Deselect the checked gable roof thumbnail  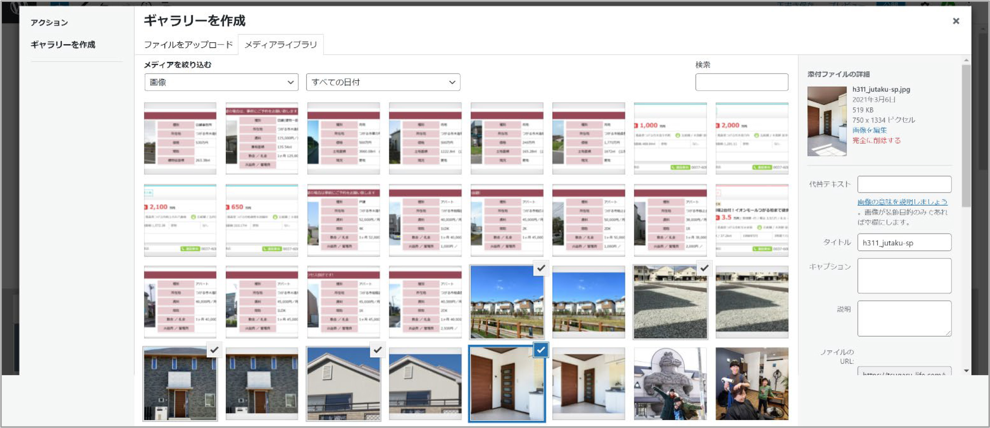(378, 350)
